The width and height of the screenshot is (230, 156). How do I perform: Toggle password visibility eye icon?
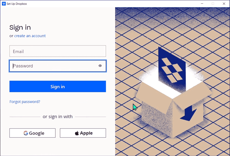[100, 66]
